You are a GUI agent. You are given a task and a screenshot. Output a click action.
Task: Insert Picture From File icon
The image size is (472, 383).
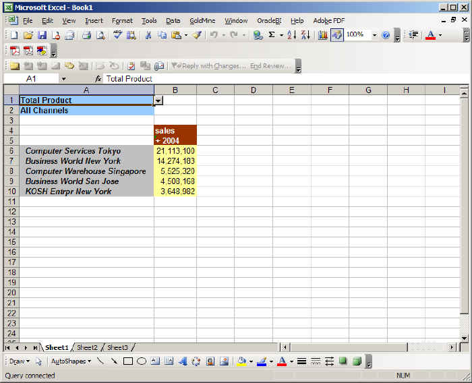pyautogui.click(x=224, y=361)
